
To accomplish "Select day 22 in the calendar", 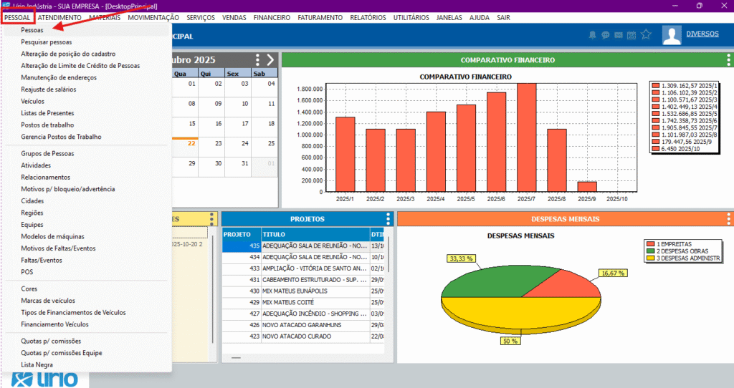I will coord(191,142).
